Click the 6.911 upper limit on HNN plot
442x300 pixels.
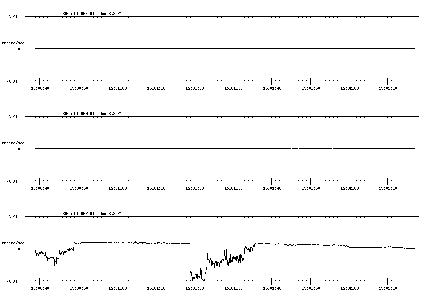click(14, 117)
